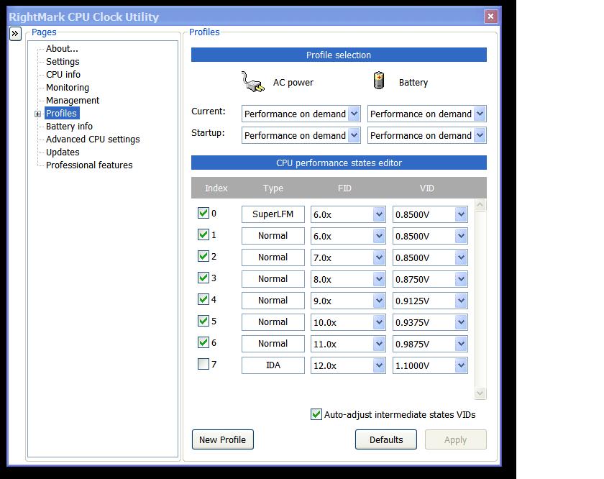Open the 9.0x FID dropdown
This screenshot has width=604, height=479.
[x=379, y=301]
